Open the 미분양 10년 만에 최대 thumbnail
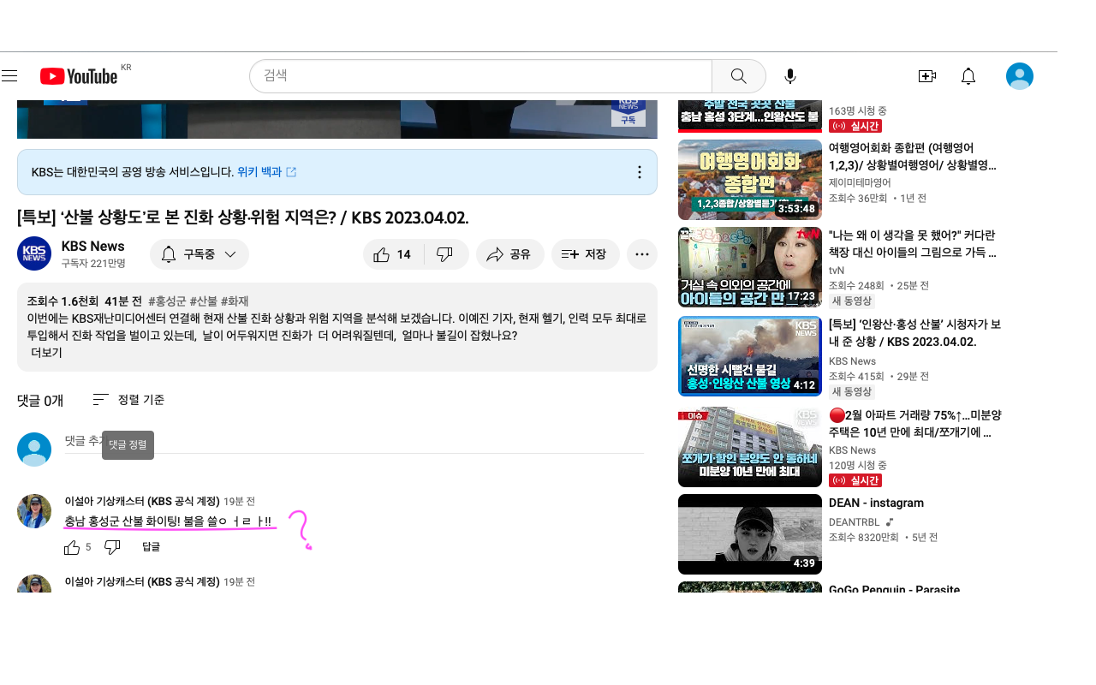 tap(750, 446)
